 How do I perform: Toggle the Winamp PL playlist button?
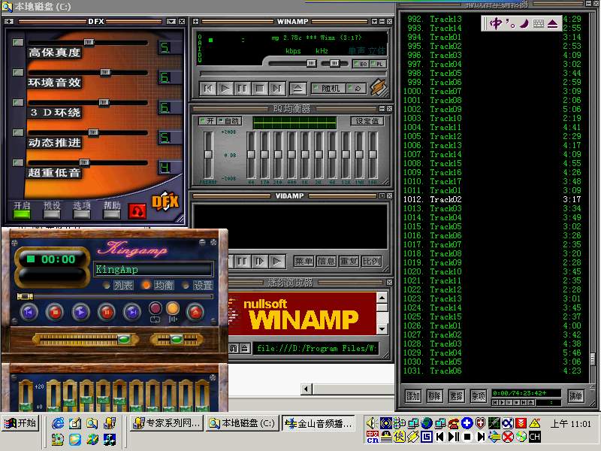(x=379, y=65)
